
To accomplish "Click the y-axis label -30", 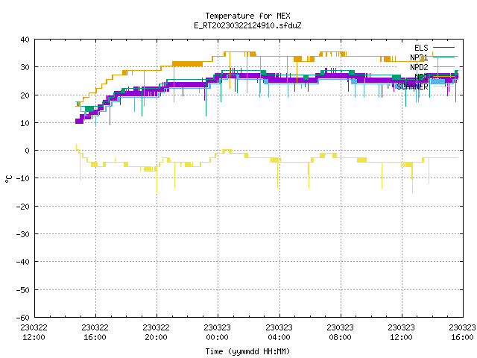I will (23, 234).
